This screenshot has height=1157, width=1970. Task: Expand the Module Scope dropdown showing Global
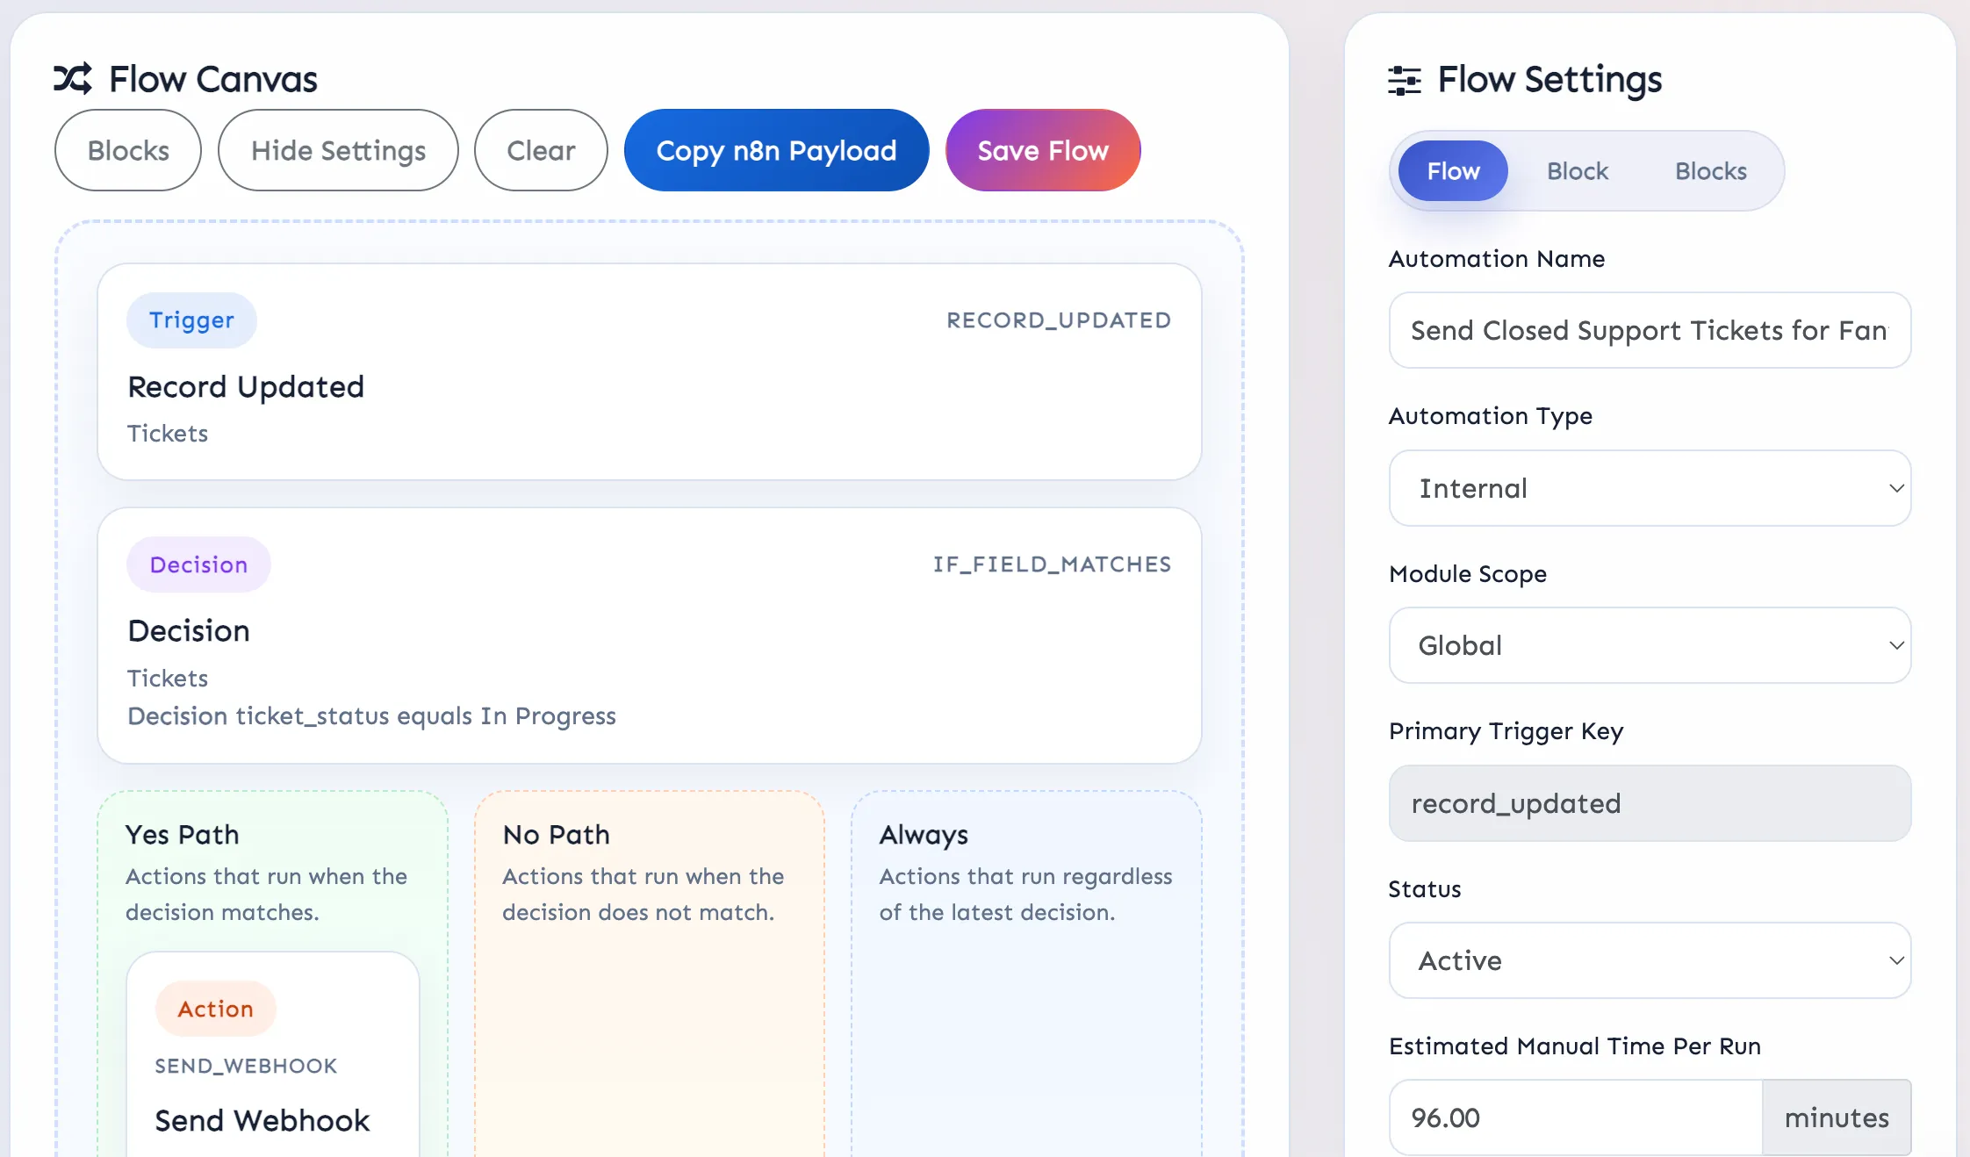pos(1650,645)
